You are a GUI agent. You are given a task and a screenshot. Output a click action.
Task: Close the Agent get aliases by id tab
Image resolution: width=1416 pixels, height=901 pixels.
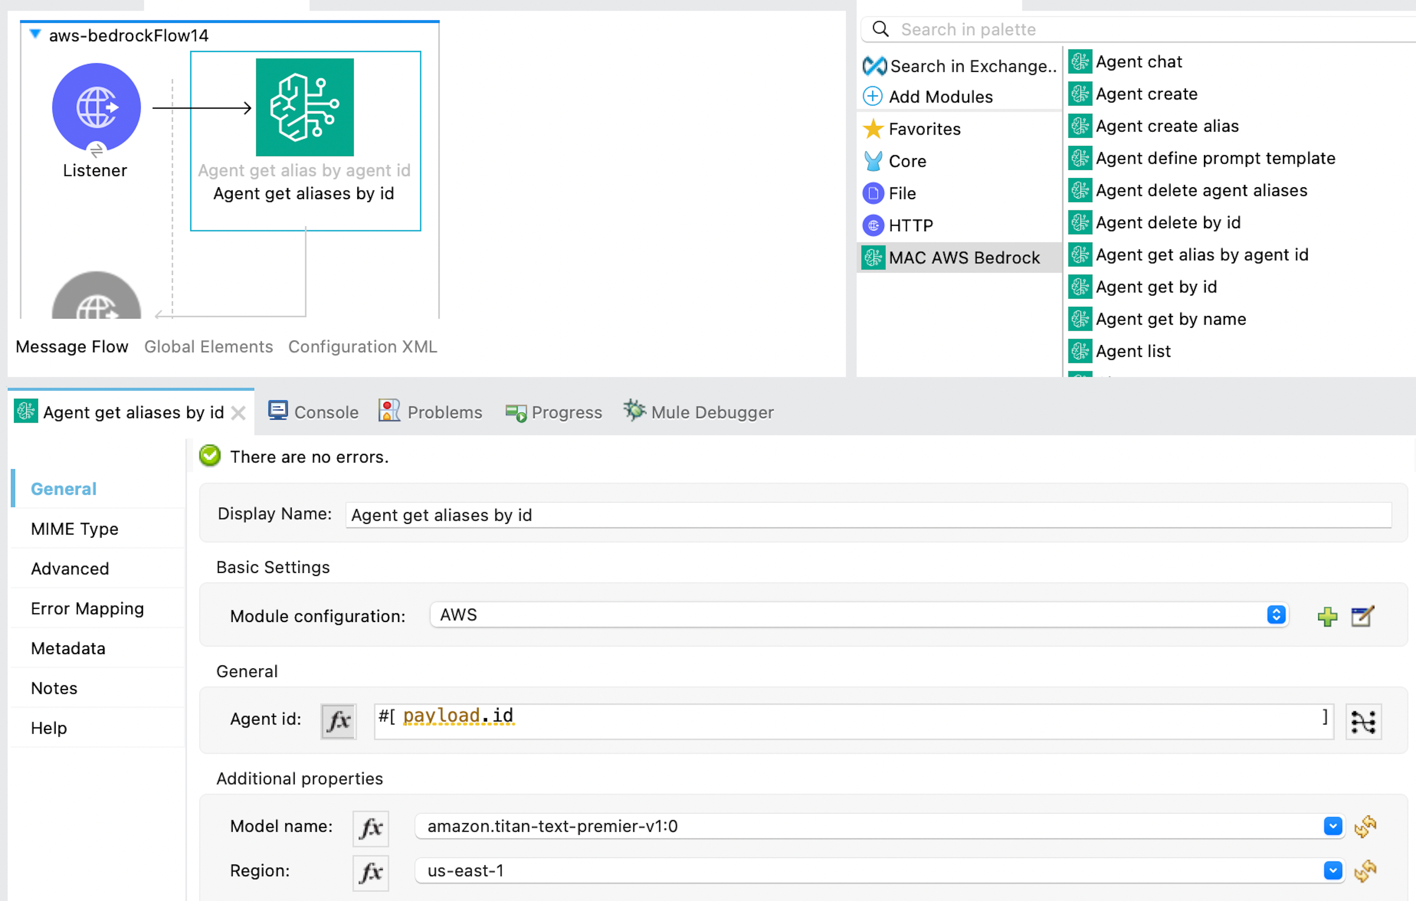238,413
